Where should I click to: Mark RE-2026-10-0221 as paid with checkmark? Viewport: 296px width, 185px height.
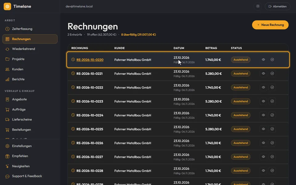[x=272, y=73]
